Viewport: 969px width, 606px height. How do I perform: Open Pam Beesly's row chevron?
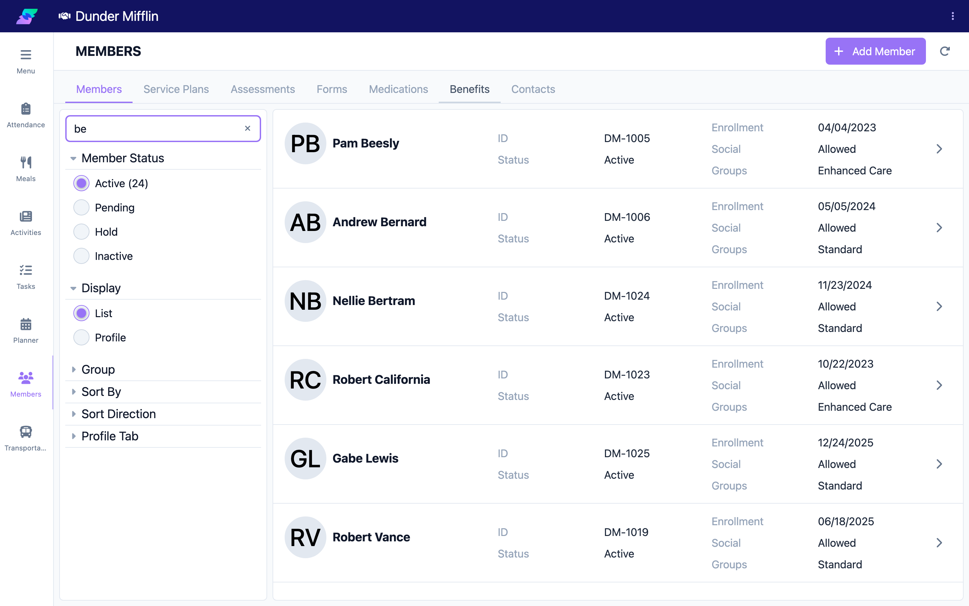pyautogui.click(x=939, y=149)
